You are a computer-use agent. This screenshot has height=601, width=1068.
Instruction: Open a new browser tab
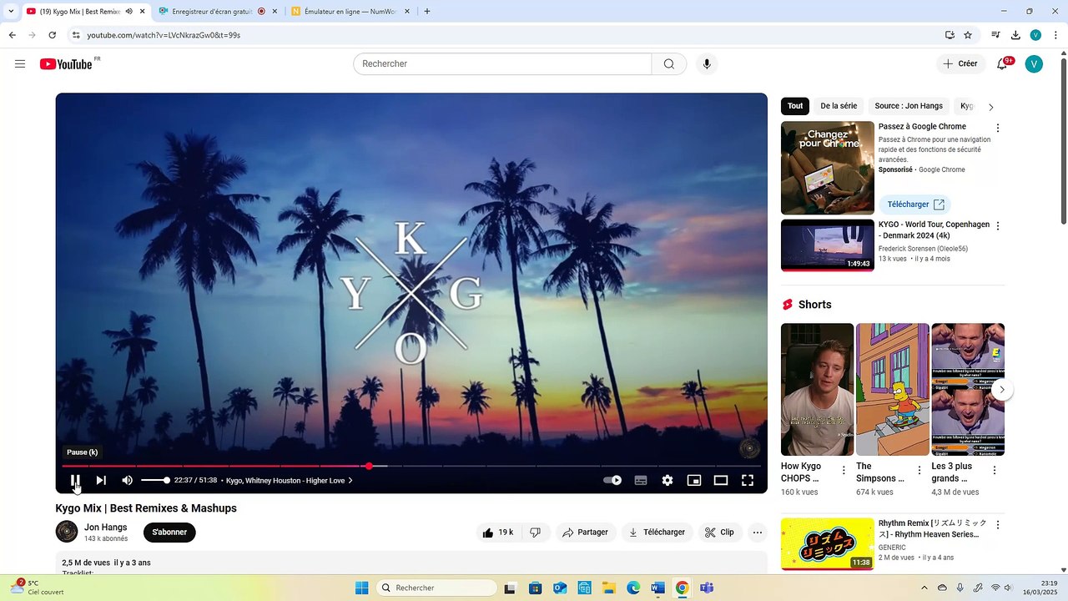point(427,12)
